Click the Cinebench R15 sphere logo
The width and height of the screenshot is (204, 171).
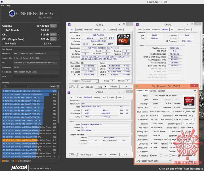(12, 13)
